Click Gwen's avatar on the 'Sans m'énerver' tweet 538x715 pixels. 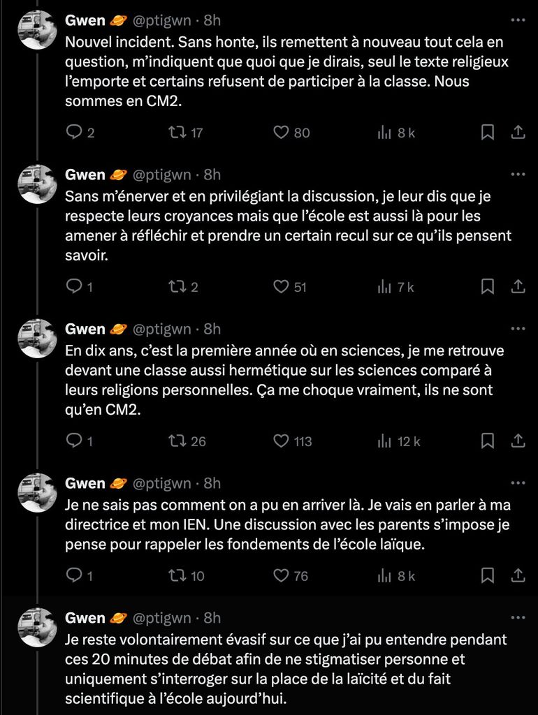pyautogui.click(x=37, y=184)
